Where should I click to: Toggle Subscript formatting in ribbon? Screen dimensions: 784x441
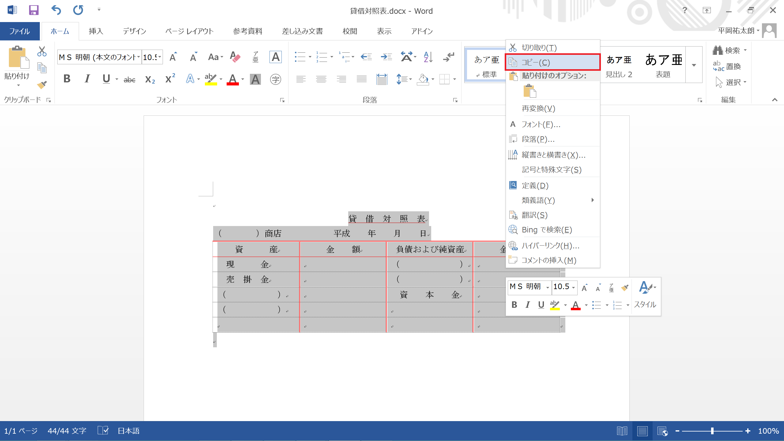tap(150, 79)
